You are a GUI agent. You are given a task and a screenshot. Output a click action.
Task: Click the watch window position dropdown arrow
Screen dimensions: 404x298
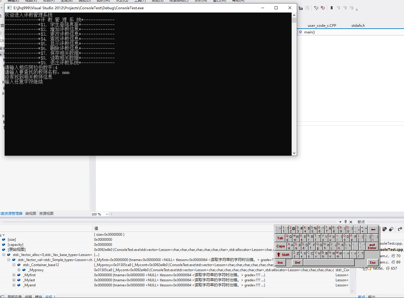tap(340, 222)
